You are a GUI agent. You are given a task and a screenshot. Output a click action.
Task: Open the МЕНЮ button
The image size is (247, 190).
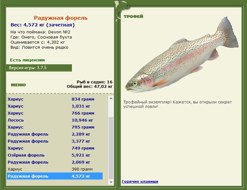18,85
